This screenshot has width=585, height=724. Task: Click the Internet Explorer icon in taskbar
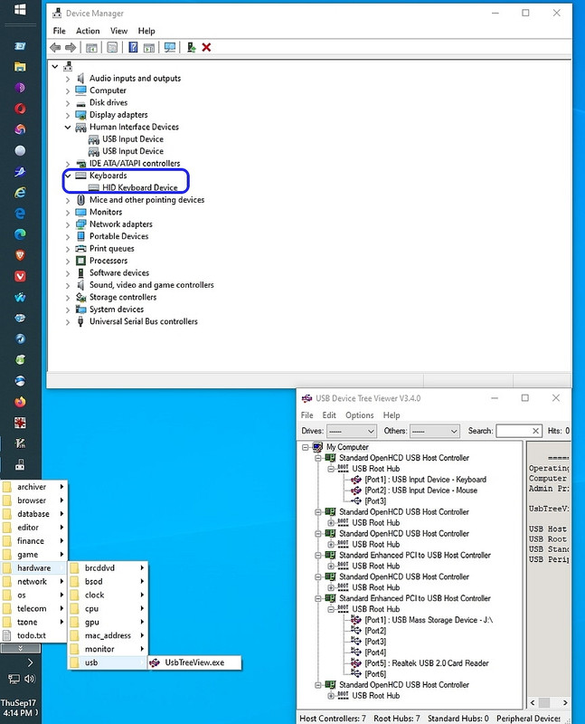click(x=20, y=193)
